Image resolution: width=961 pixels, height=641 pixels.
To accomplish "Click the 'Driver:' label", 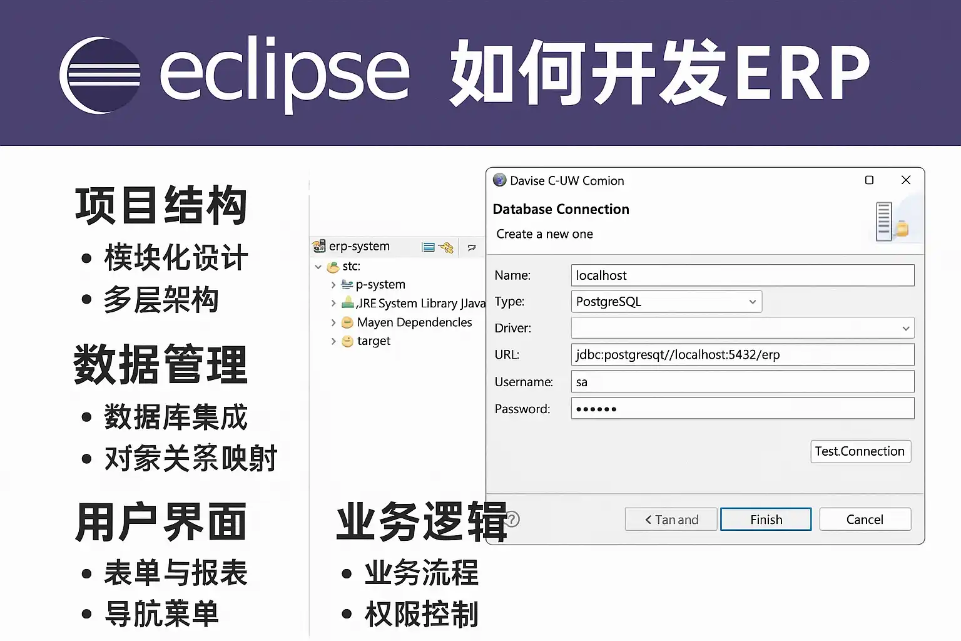I will coord(512,328).
